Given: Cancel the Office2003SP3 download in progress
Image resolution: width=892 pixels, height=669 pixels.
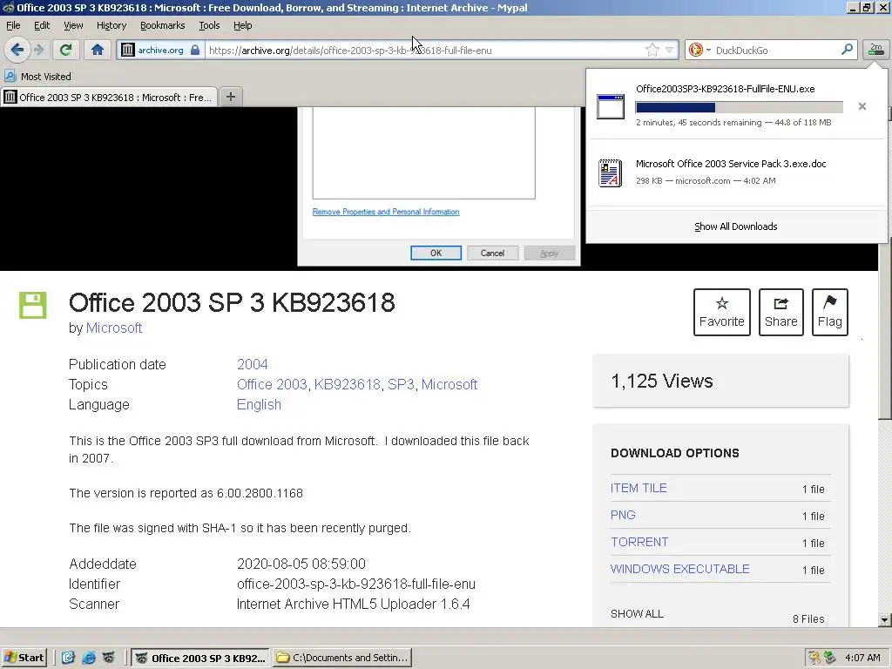Looking at the screenshot, I should click(x=862, y=106).
